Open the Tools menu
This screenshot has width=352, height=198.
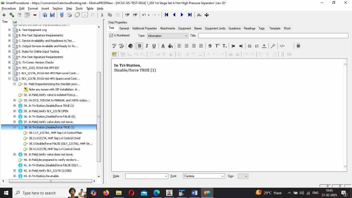tap(79, 9)
